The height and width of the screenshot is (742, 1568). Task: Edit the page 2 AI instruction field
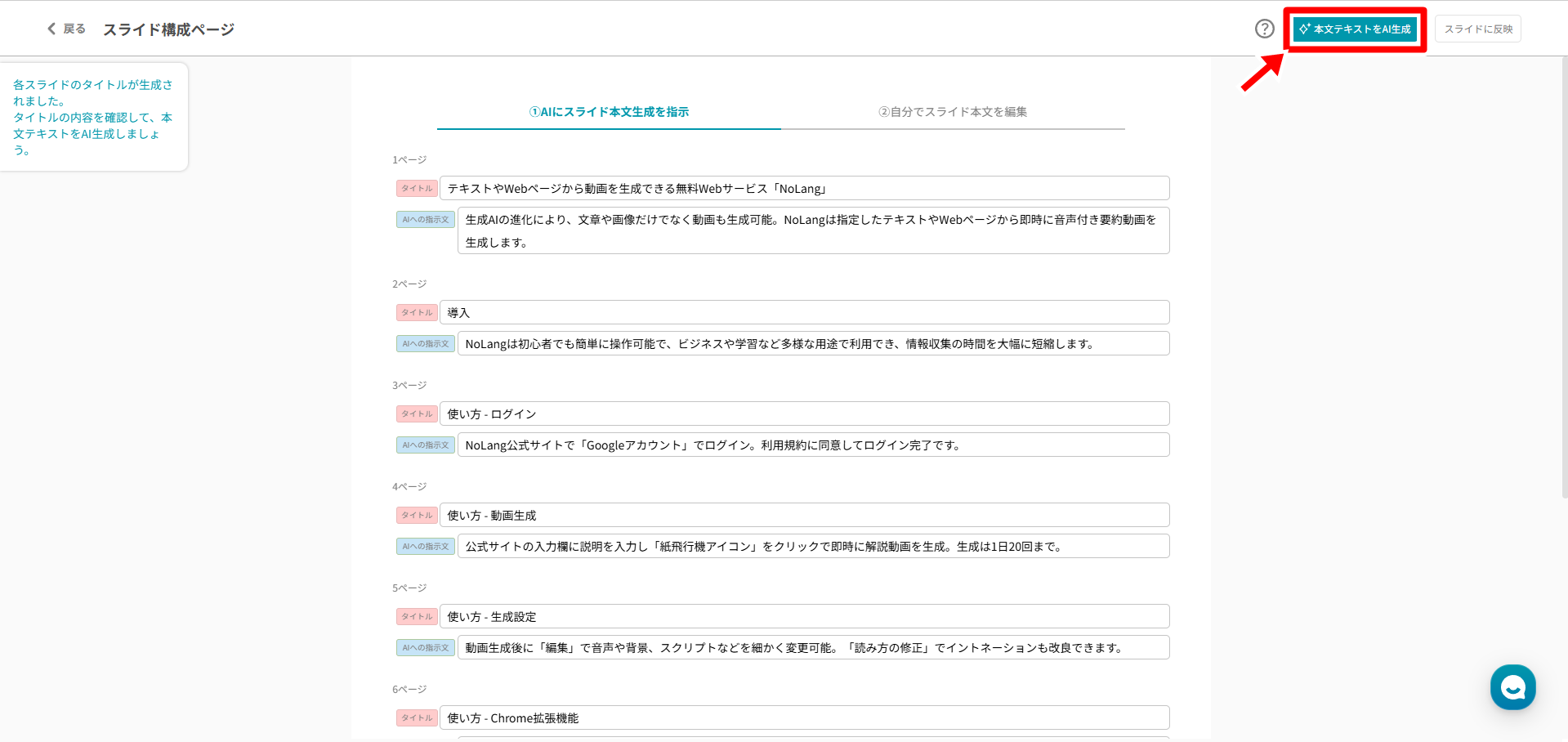[814, 343]
